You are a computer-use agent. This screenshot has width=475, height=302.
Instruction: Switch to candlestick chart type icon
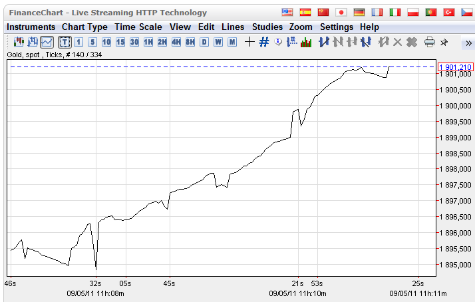click(x=19, y=42)
